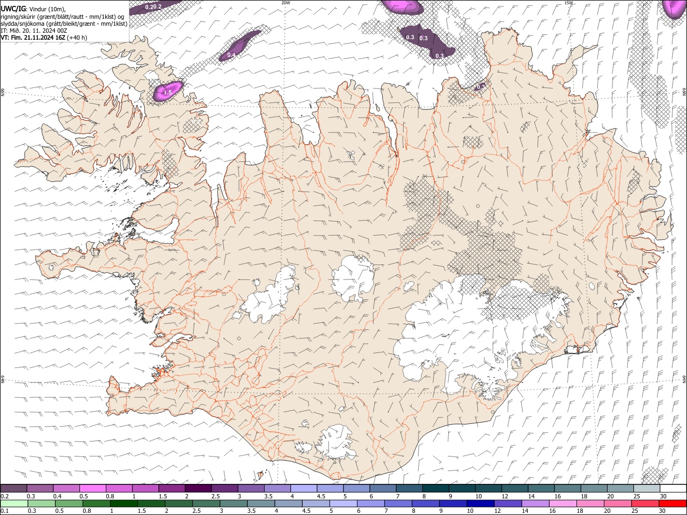Click the 15W longitude label at top

click(x=568, y=3)
